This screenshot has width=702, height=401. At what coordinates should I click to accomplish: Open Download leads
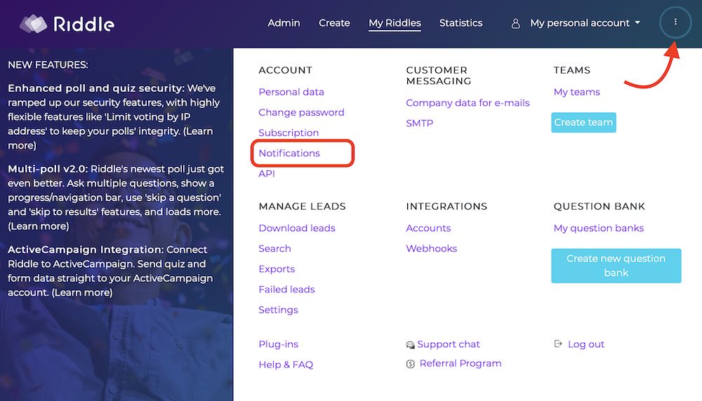tap(297, 228)
